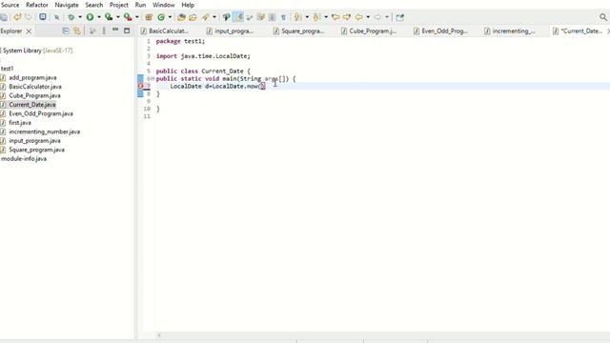Open the Search menu
The width and height of the screenshot is (610, 343).
pyautogui.click(x=94, y=5)
